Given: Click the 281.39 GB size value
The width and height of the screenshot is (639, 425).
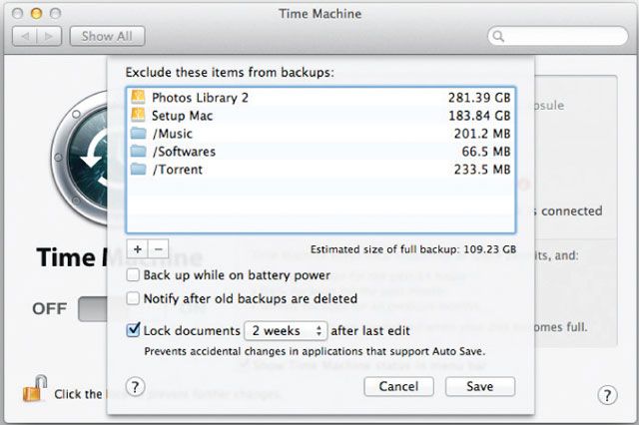Looking at the screenshot, I should pyautogui.click(x=479, y=98).
